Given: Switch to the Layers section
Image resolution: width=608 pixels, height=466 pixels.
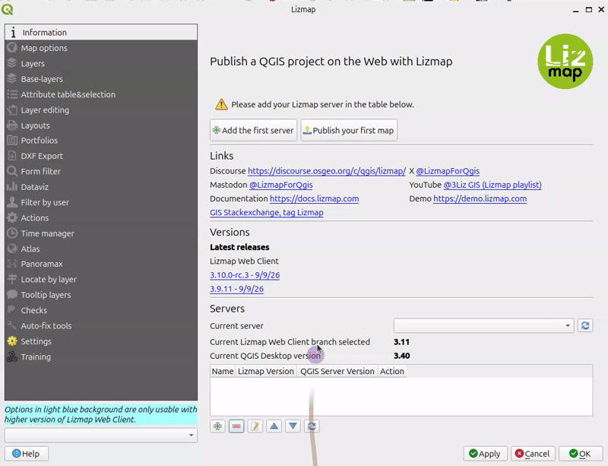Looking at the screenshot, I should (x=101, y=63).
